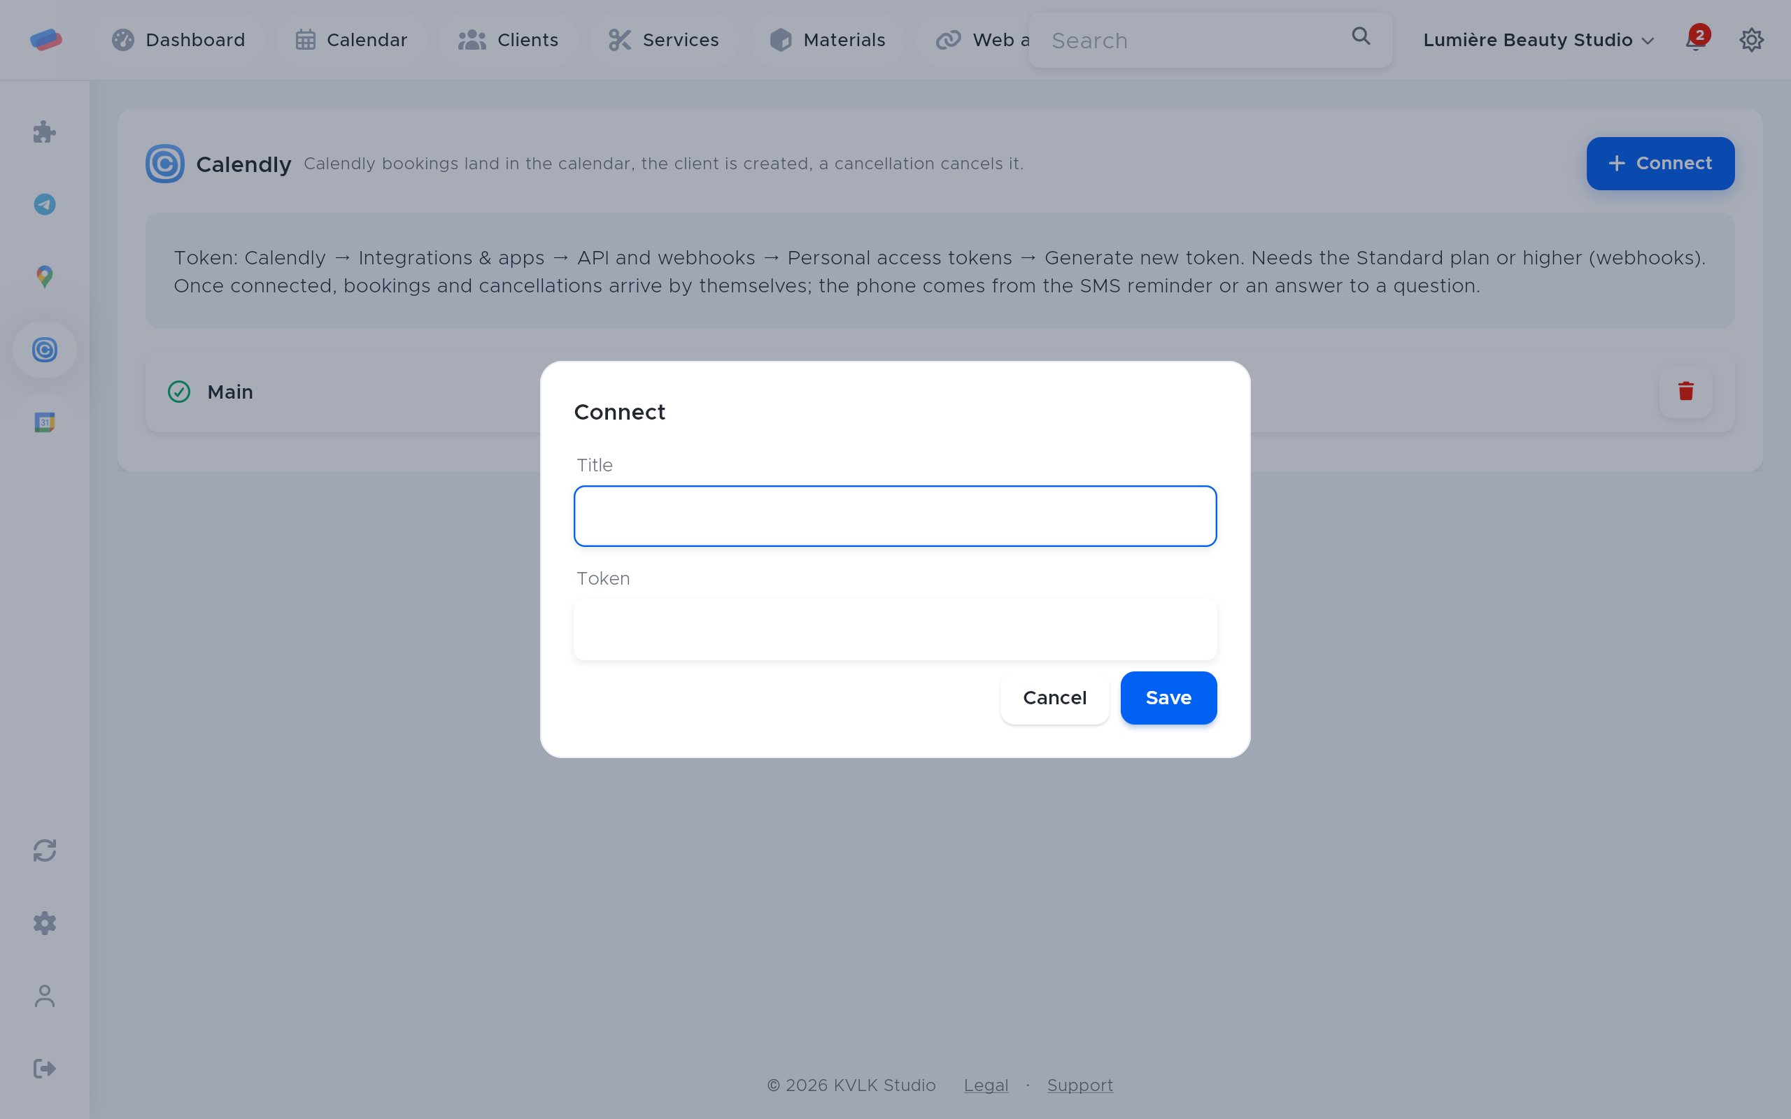Select the Calendly integration sidebar icon
Image resolution: width=1791 pixels, height=1119 pixels.
click(x=44, y=349)
